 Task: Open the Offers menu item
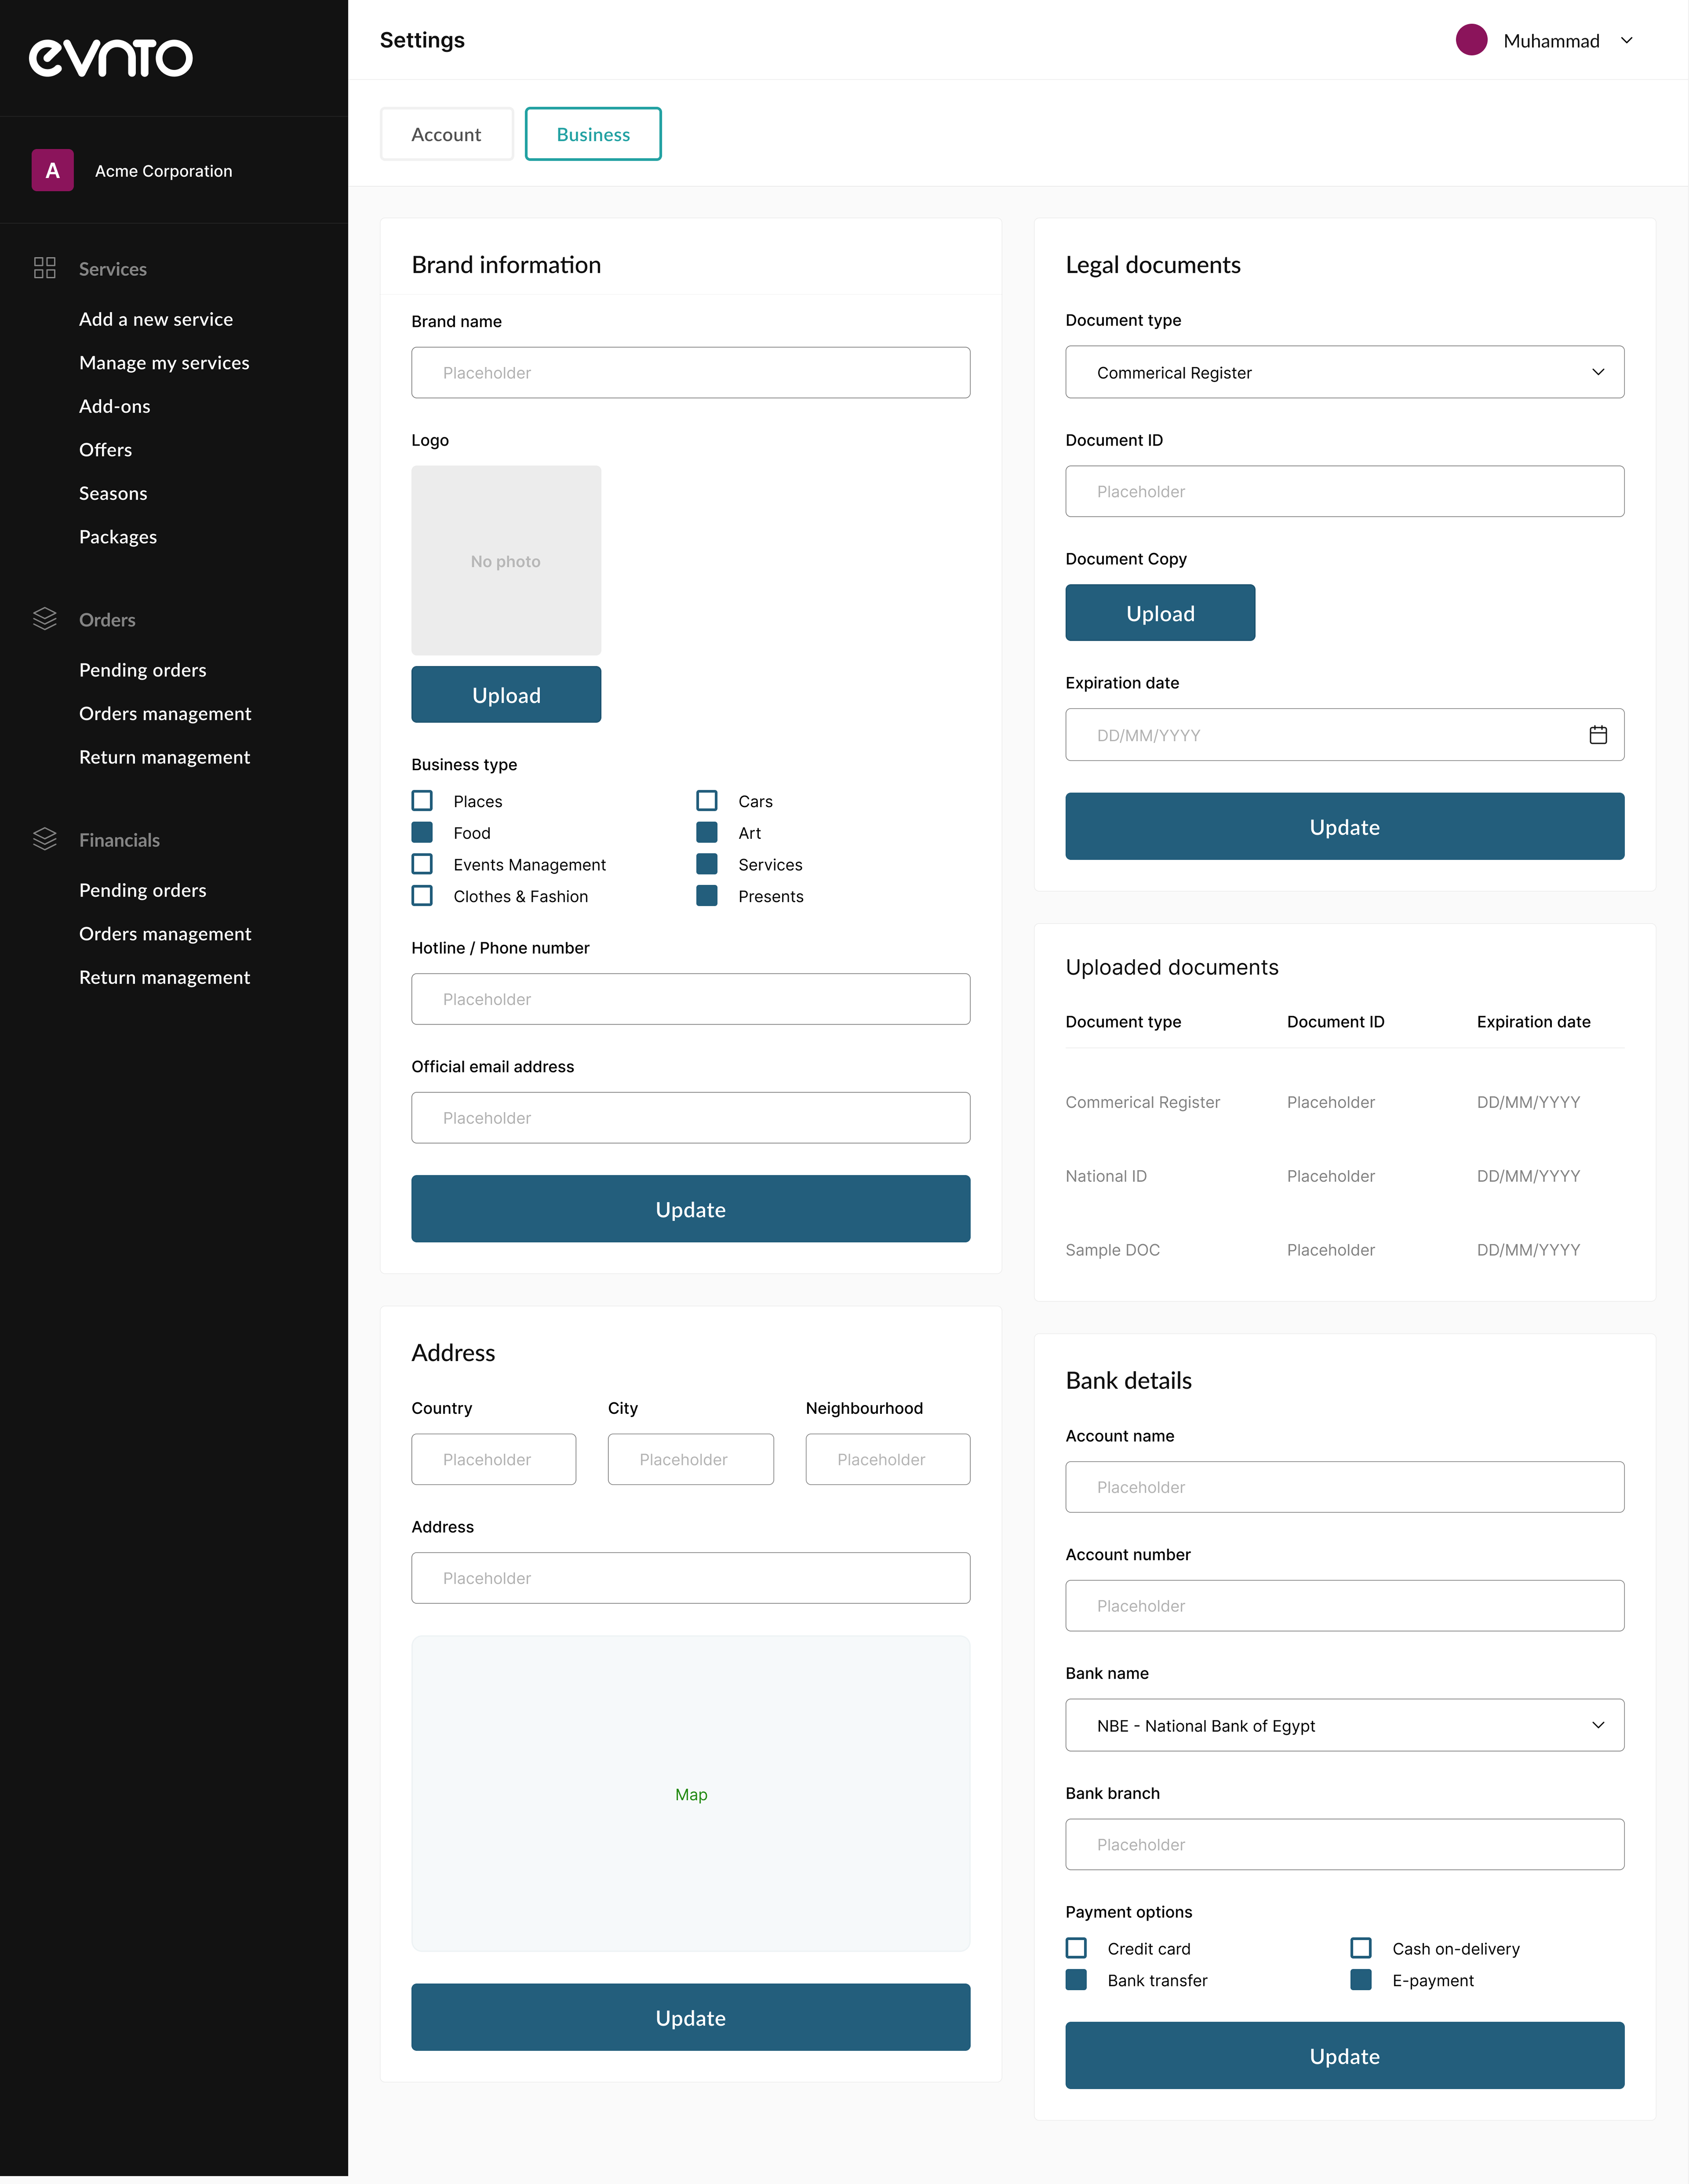point(106,450)
